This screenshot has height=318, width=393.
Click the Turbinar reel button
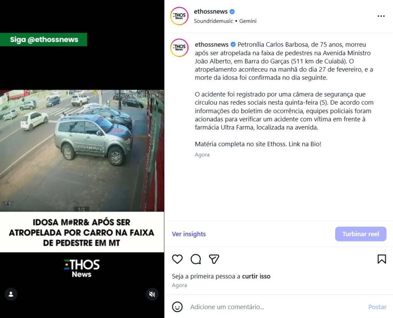click(x=361, y=234)
